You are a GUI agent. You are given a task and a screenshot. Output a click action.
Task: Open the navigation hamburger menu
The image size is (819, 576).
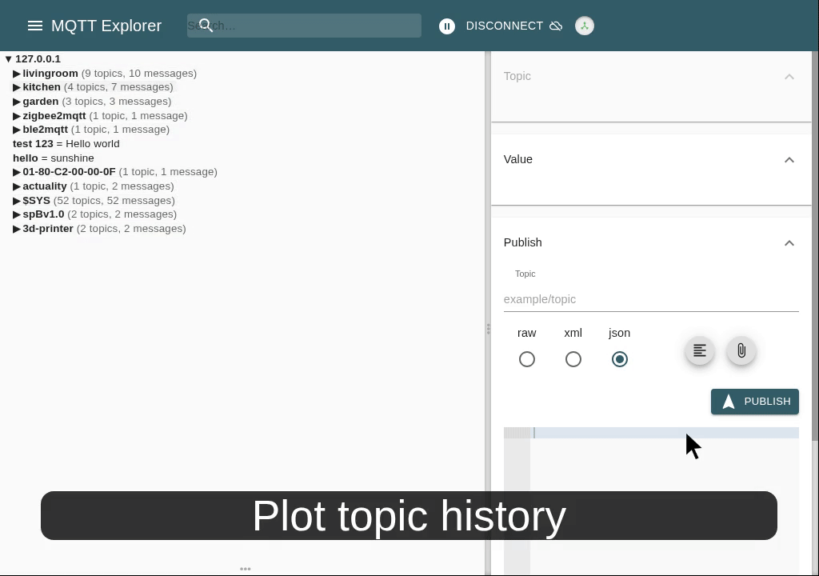[x=35, y=26]
